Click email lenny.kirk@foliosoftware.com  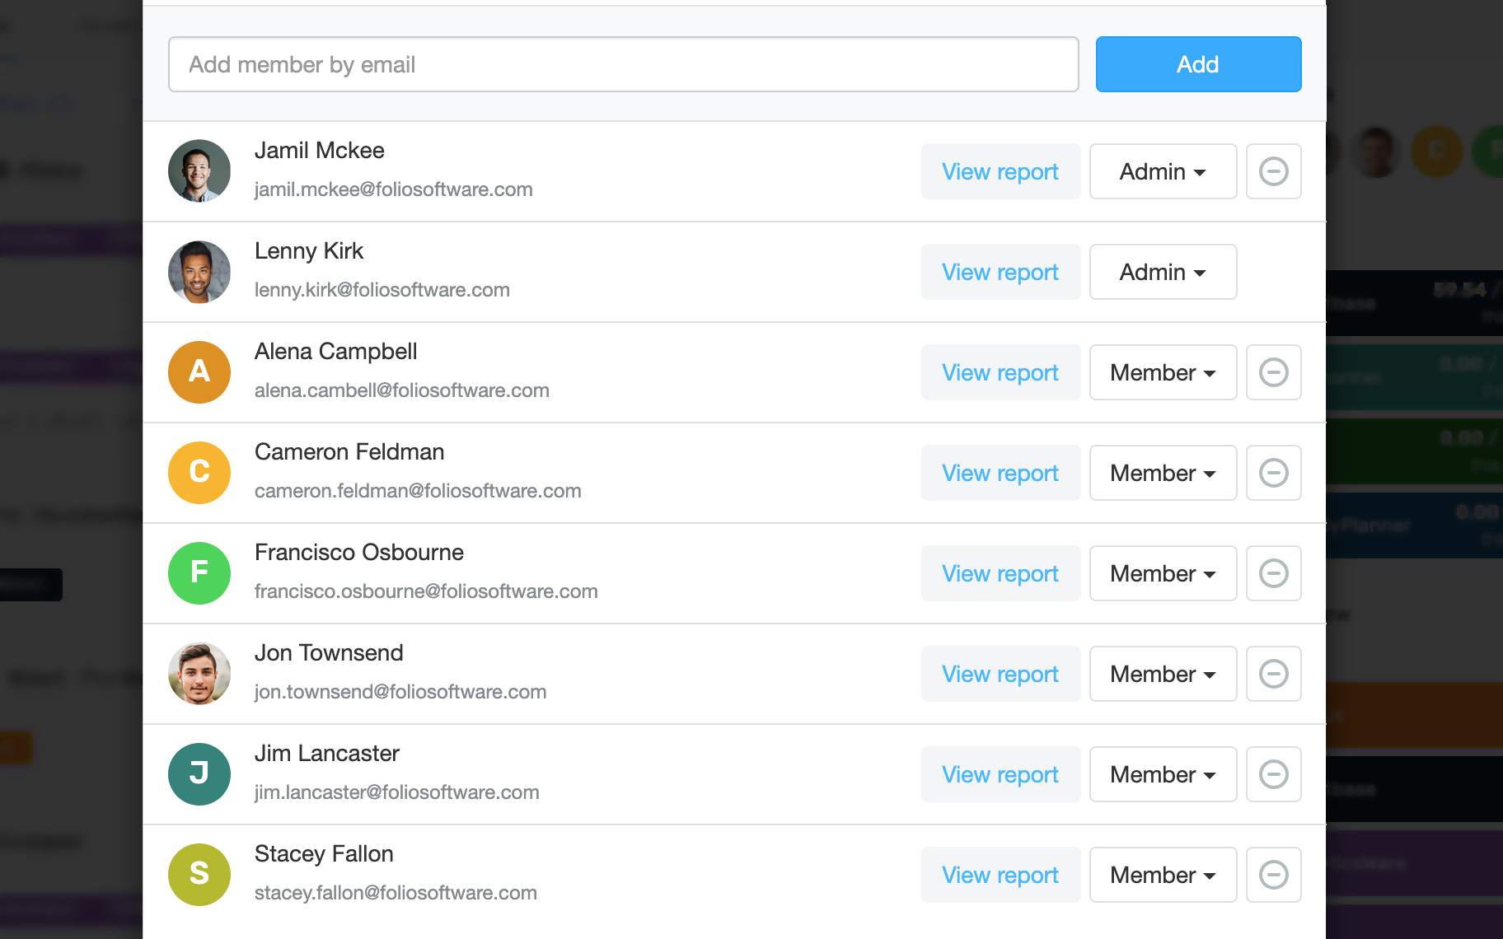pos(382,290)
